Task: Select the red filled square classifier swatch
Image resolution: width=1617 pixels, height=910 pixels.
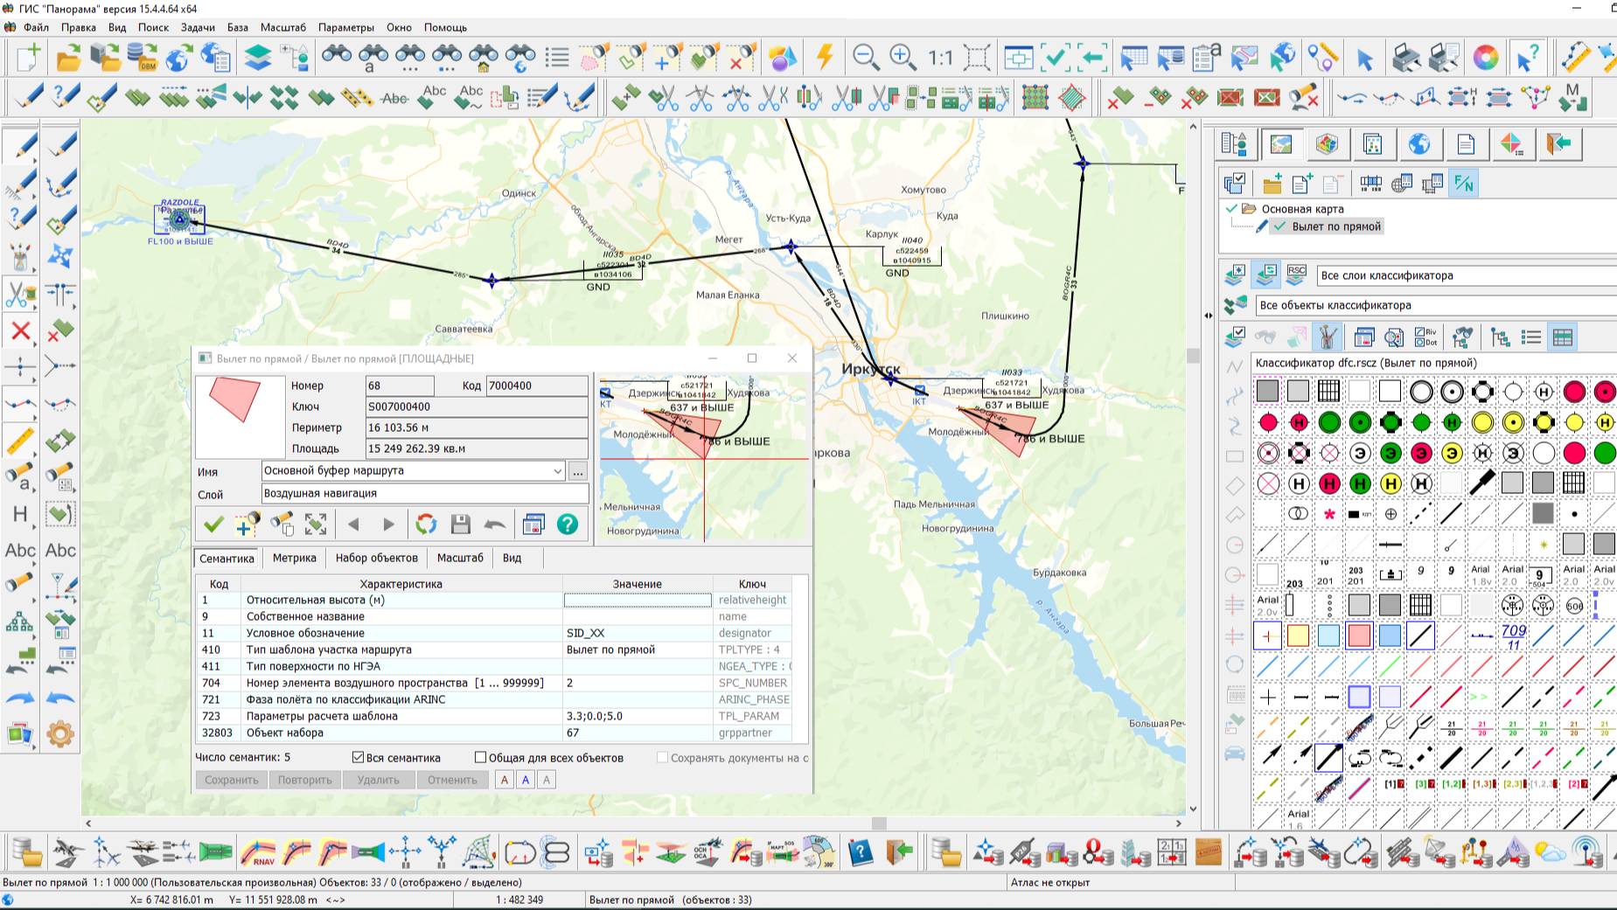Action: 1359,636
